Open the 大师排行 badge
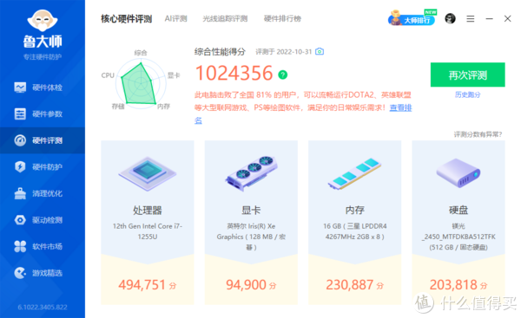The image size is (521, 318). click(412, 18)
